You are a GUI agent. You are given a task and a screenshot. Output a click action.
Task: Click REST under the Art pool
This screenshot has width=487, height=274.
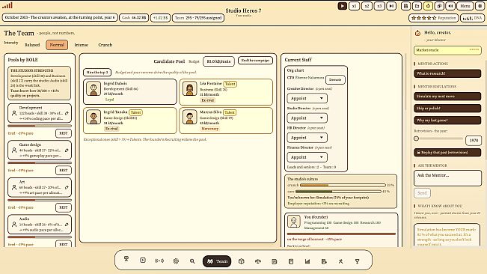coord(64,207)
